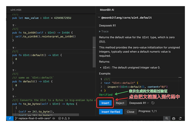Open the notifications bell
The height and width of the screenshot is (127, 191).
coord(180,118)
